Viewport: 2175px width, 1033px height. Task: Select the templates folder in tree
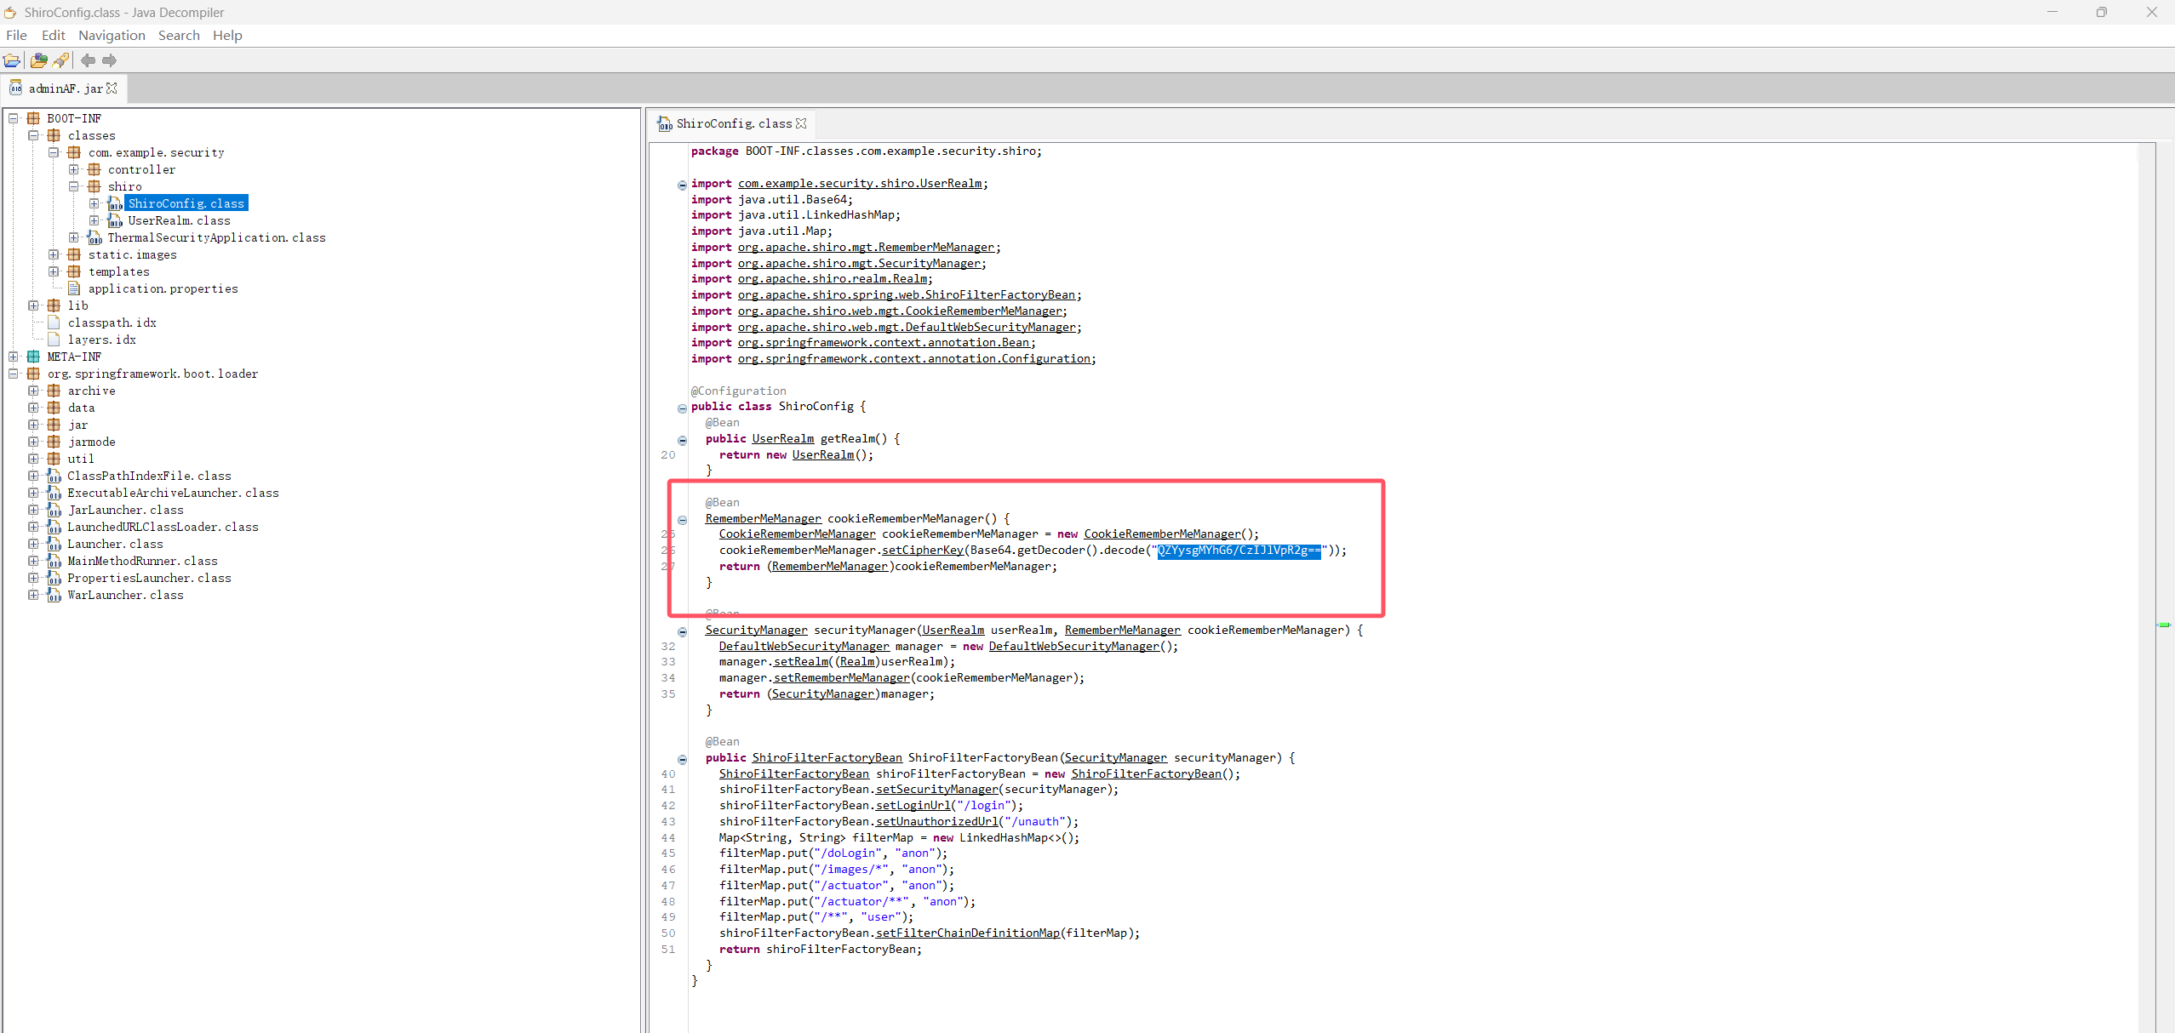(118, 272)
